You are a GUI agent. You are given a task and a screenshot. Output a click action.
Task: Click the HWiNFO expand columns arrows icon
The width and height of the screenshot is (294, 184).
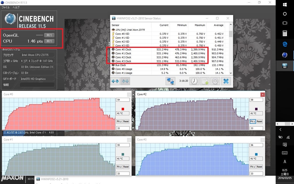(x=115, y=81)
